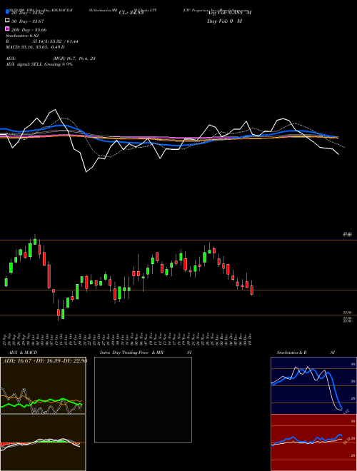Click the ADX chart with green line
Image resolution: width=357 pixels, height=471 pixels.
pos(43,385)
